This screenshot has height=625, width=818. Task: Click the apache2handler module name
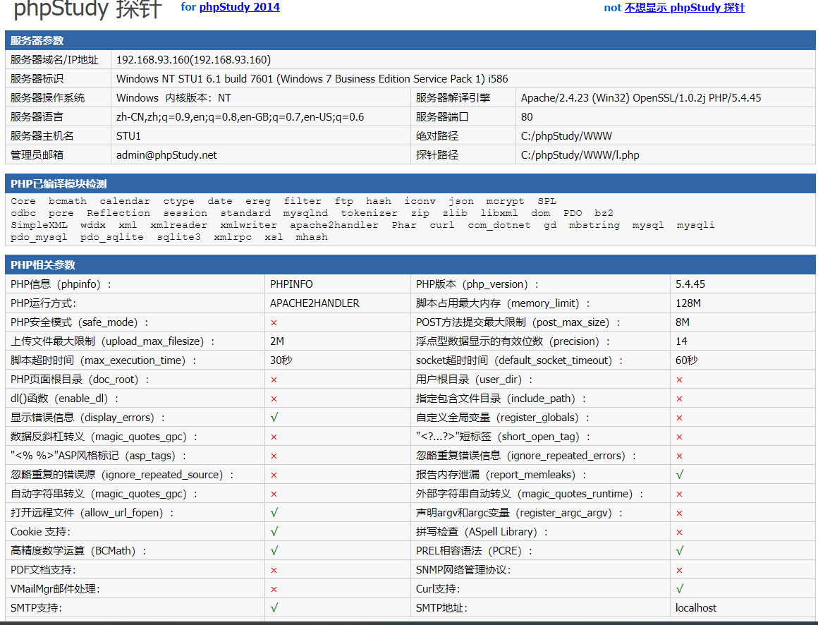pyautogui.click(x=334, y=225)
